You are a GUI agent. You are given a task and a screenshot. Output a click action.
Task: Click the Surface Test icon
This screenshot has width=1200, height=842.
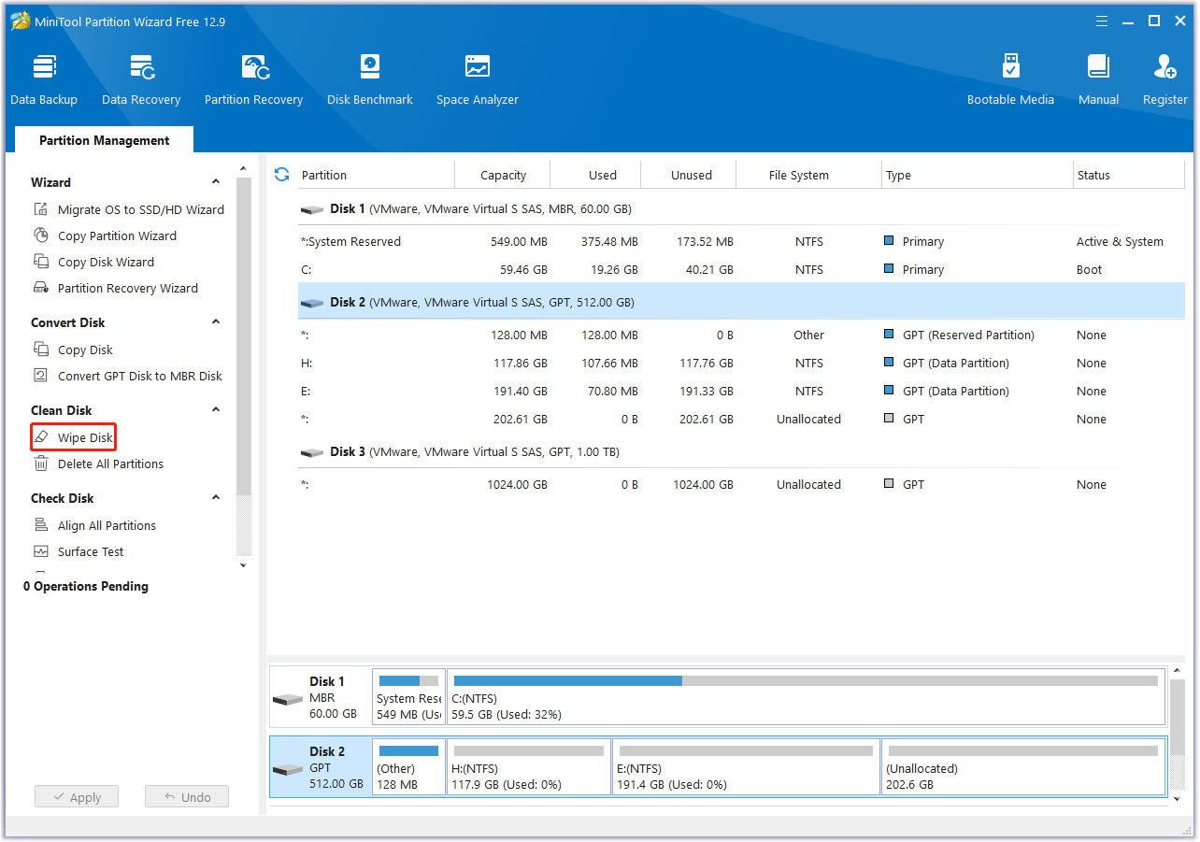(x=41, y=551)
